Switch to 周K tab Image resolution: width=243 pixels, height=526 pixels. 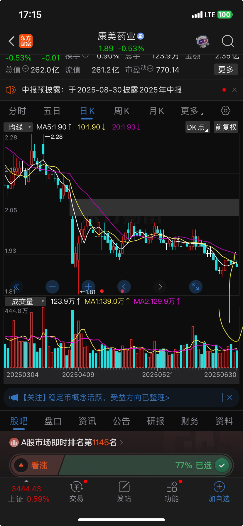pyautogui.click(x=122, y=111)
